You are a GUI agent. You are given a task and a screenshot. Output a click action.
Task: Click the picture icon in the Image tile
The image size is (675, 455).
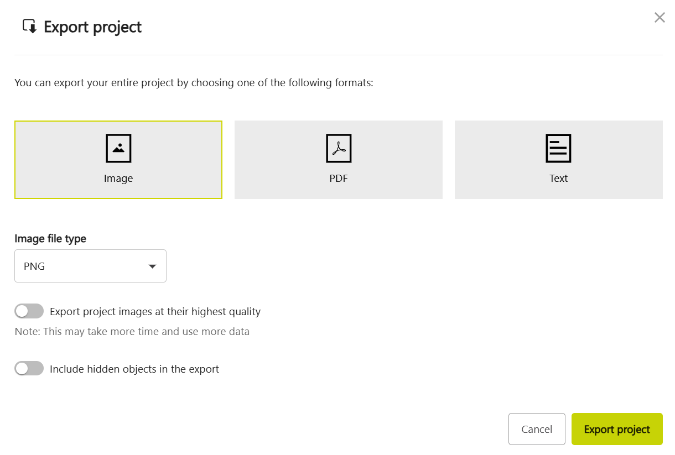pyautogui.click(x=118, y=148)
